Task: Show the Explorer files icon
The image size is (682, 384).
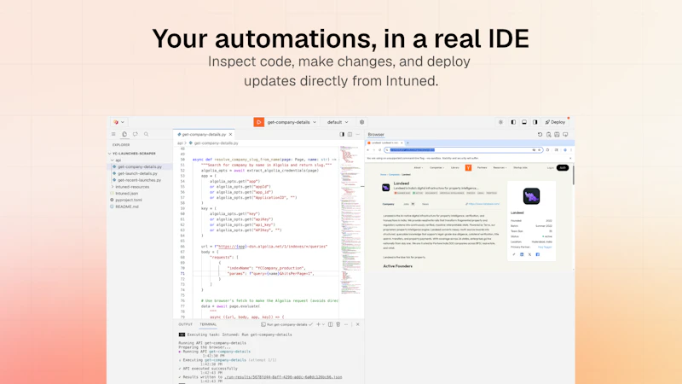Action: tap(124, 134)
